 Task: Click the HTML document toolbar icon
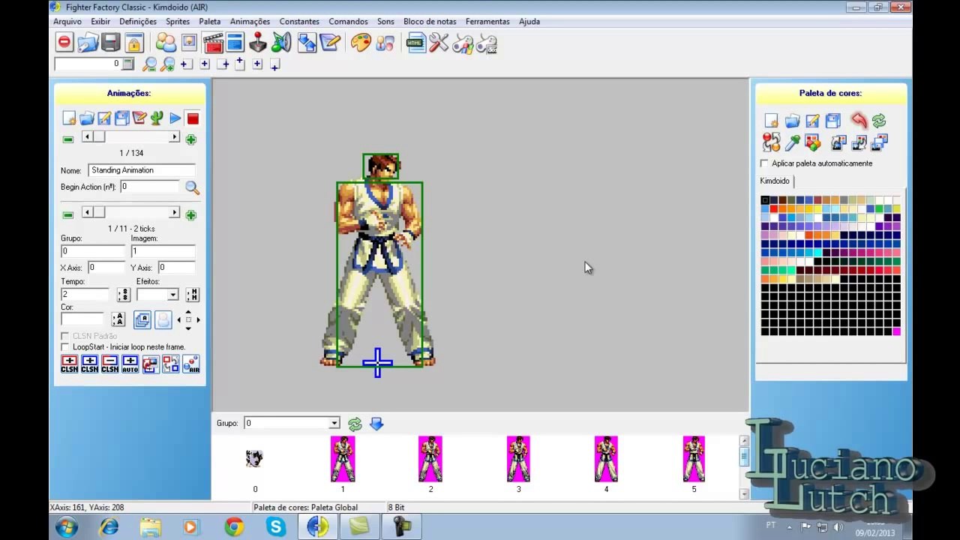[415, 43]
